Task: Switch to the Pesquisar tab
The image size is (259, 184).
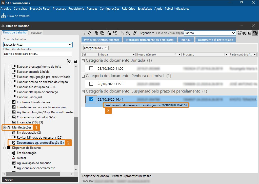Action: tap(36, 33)
